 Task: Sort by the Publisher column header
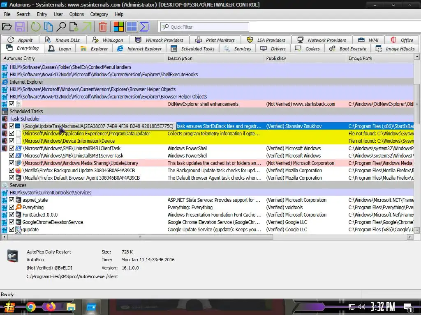(305, 58)
